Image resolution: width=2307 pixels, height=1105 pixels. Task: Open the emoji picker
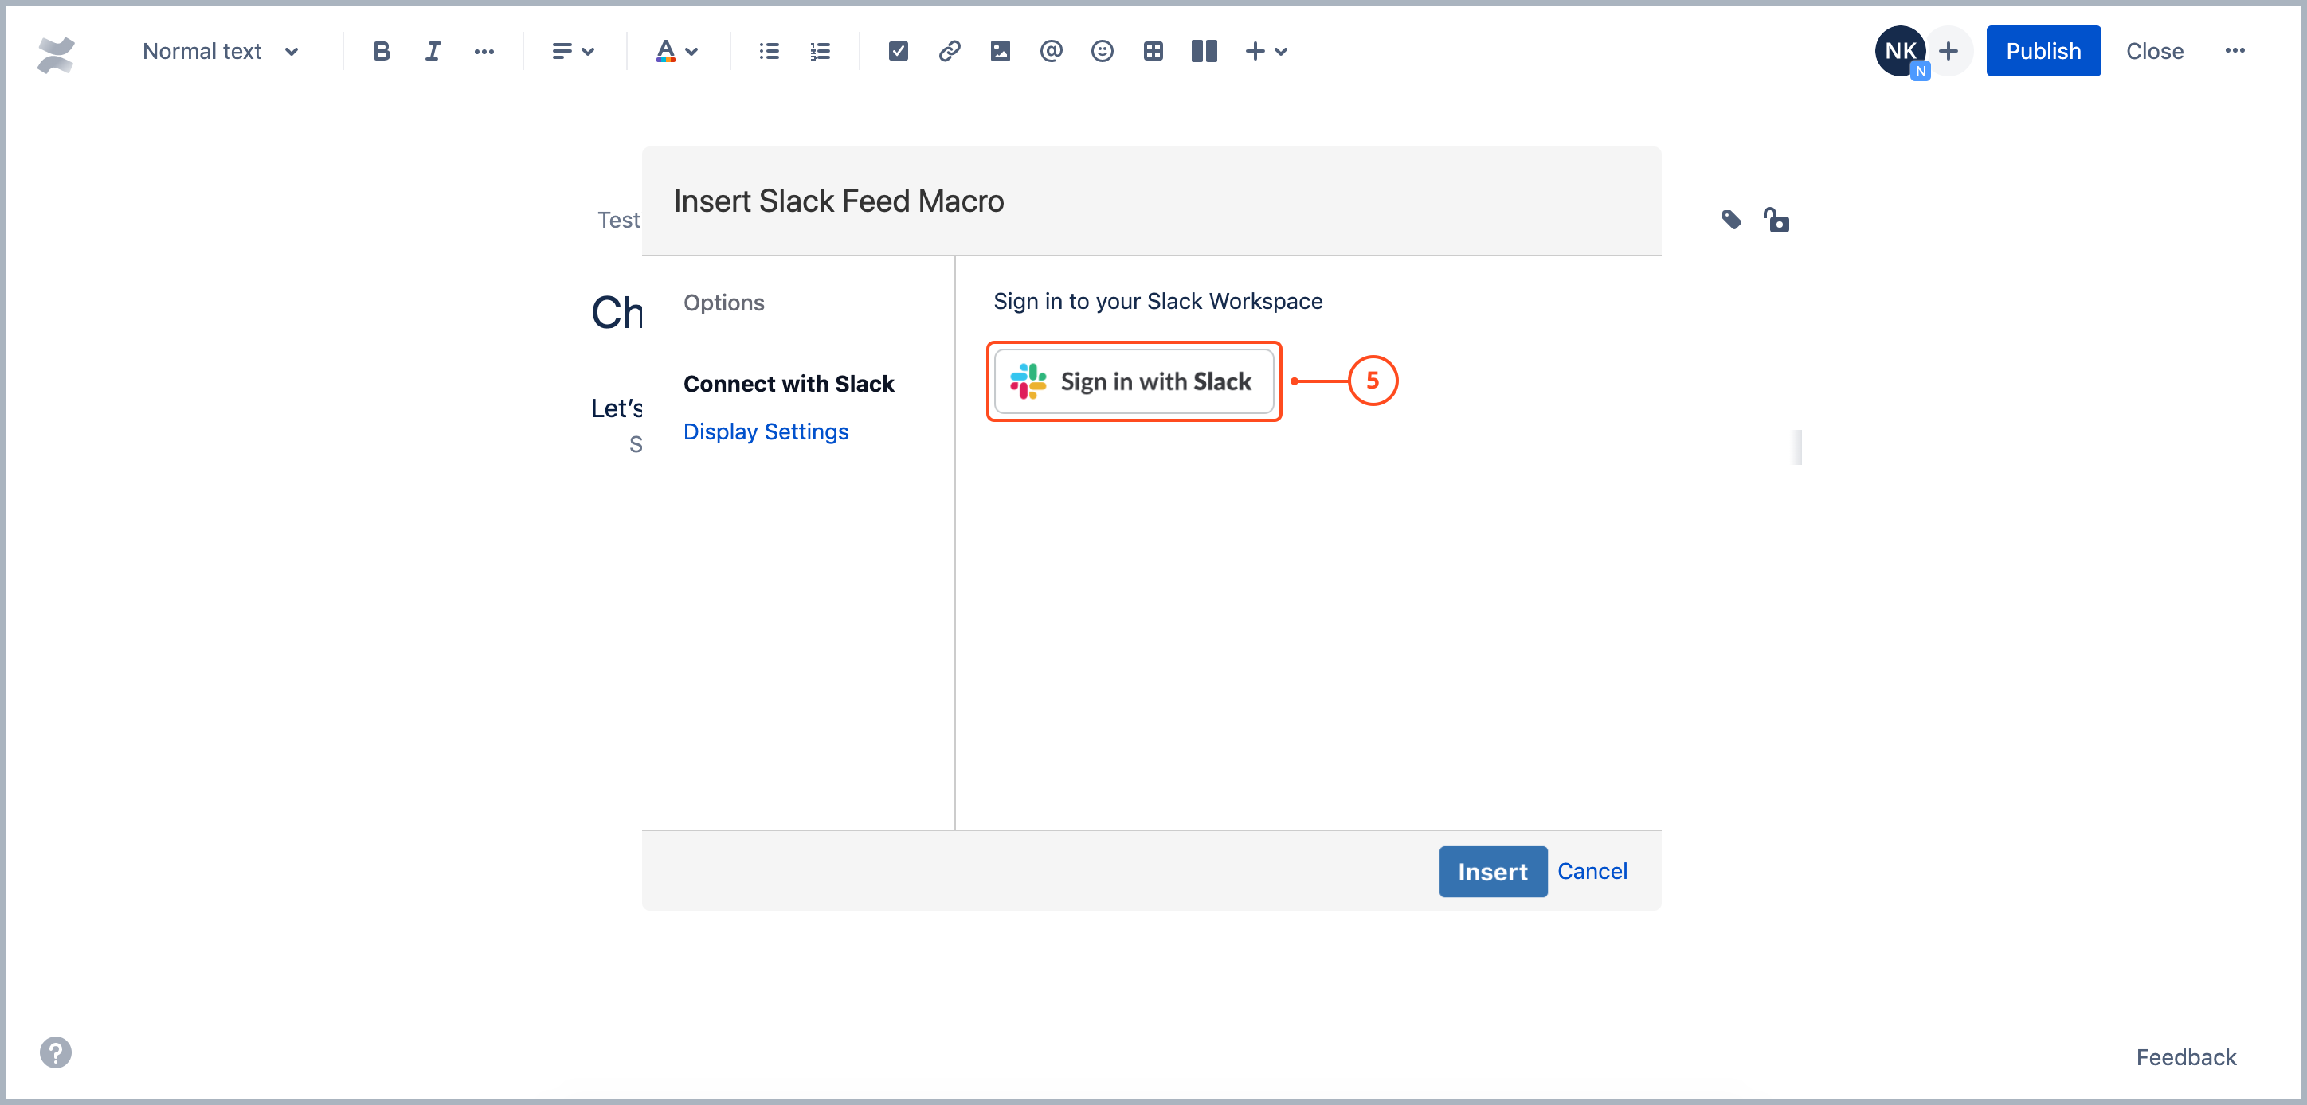[1103, 51]
